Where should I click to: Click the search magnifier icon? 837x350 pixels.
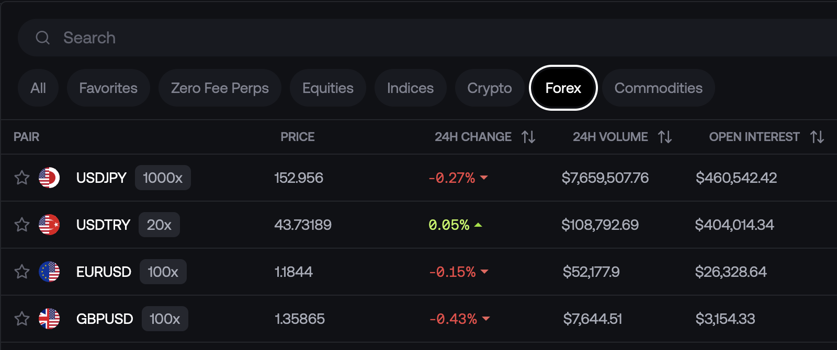tap(42, 38)
